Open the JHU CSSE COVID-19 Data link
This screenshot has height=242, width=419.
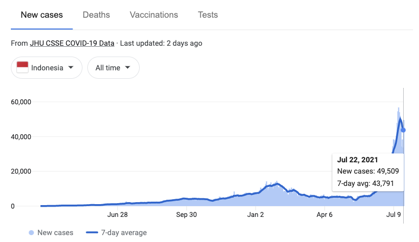[x=72, y=43]
